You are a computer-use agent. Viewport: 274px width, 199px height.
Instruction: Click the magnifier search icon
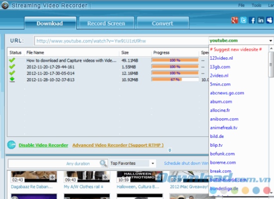tap(103, 164)
